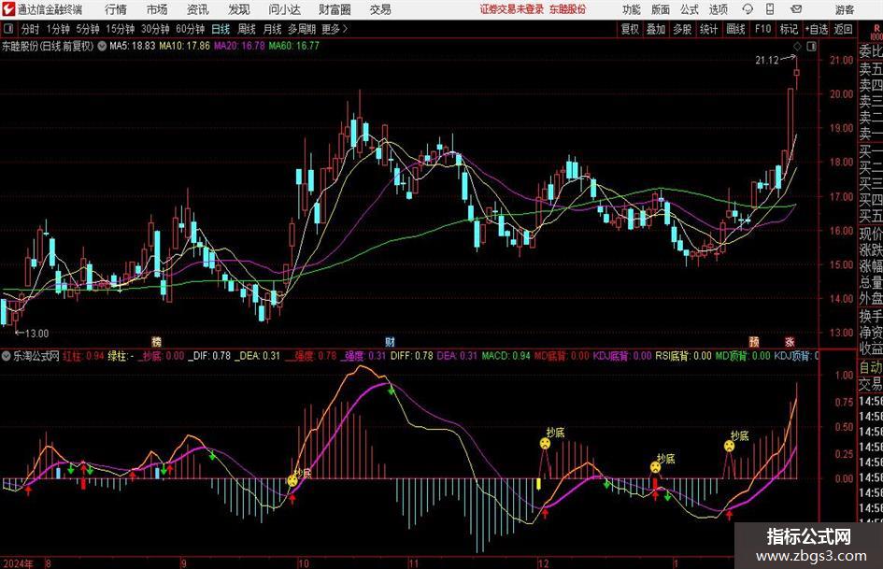Click the 预 marker icon on the chart
This screenshot has height=569, width=883.
(754, 341)
